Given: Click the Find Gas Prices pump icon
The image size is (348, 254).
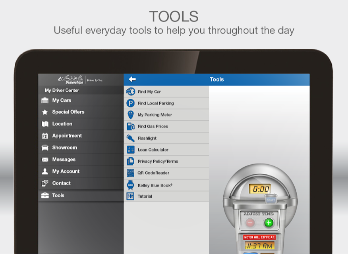Looking at the screenshot, I should coord(130,126).
